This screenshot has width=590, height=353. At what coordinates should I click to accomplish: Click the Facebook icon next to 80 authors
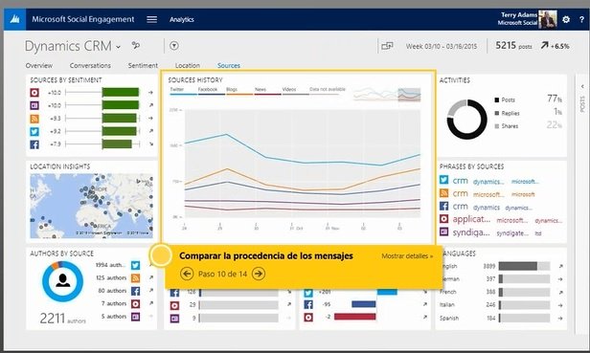[135, 291]
